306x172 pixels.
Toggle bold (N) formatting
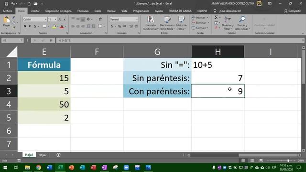(x=25, y=26)
